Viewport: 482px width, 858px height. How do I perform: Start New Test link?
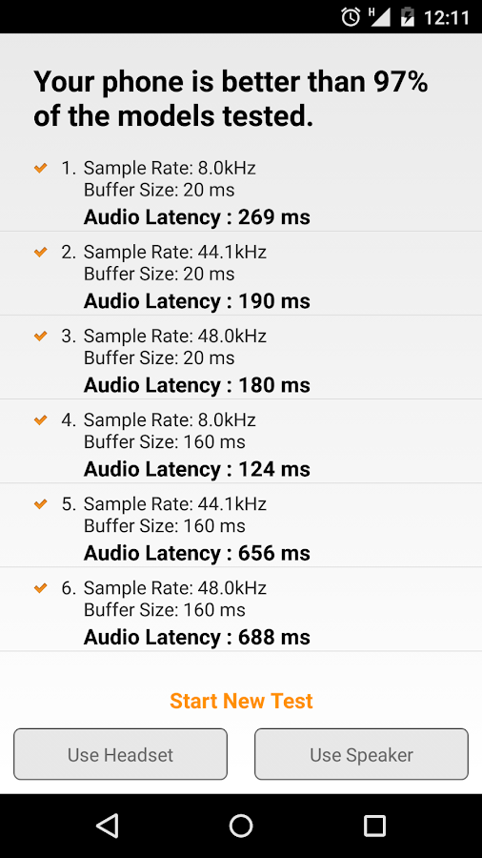[241, 701]
